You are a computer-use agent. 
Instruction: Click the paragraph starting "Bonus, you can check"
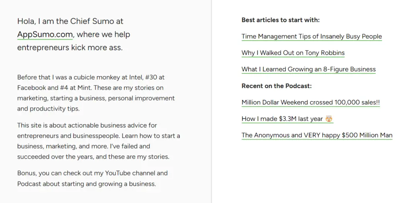92,179
